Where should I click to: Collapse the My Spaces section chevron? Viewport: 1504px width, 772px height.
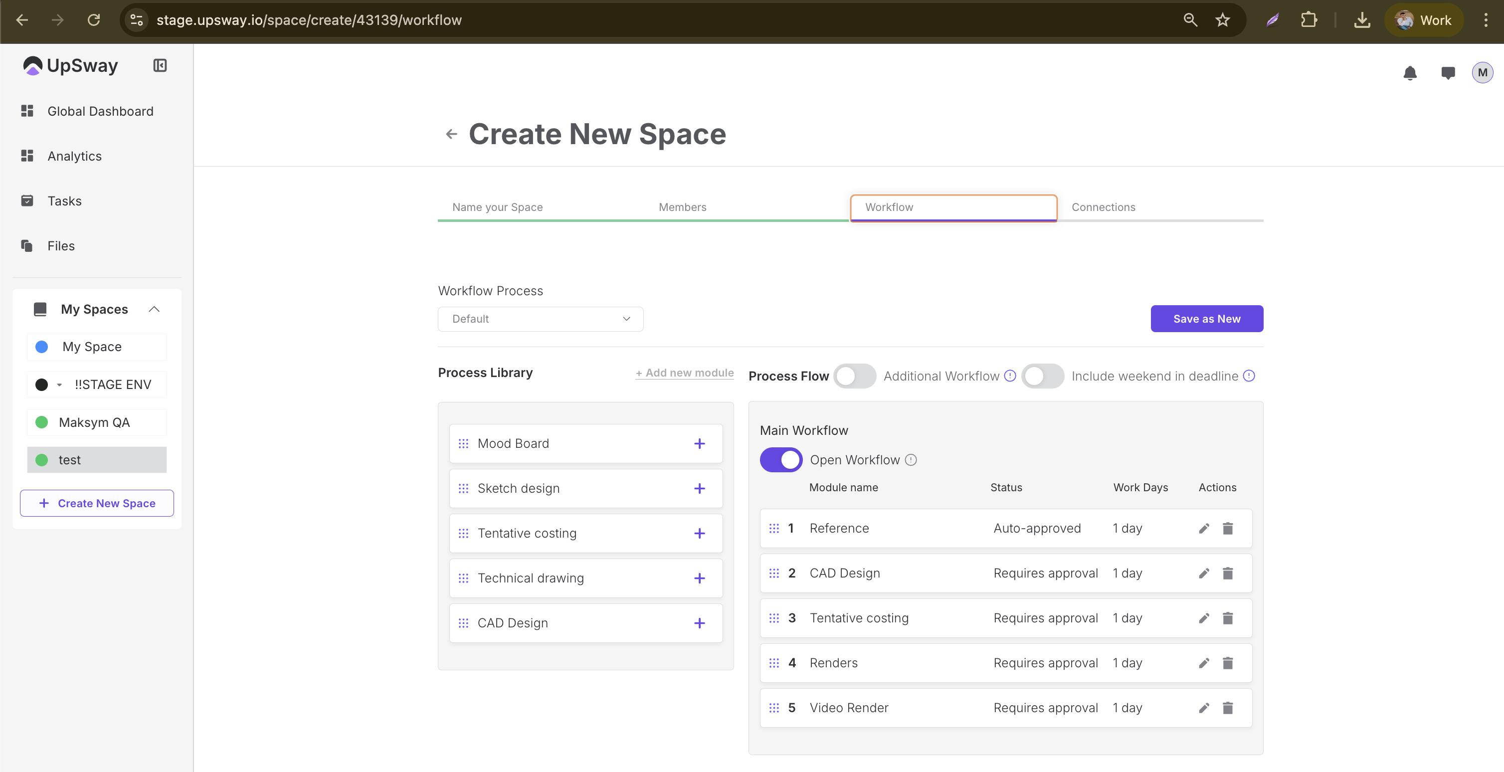pos(154,309)
